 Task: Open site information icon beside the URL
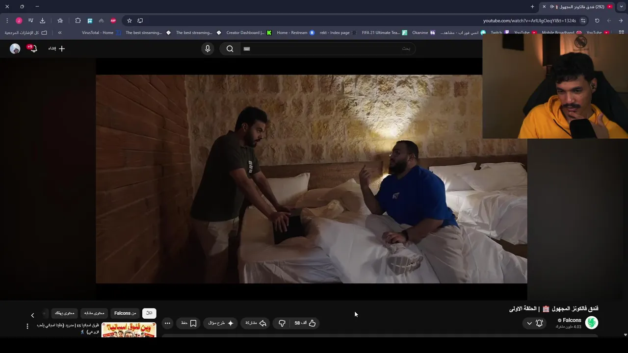click(x=583, y=21)
